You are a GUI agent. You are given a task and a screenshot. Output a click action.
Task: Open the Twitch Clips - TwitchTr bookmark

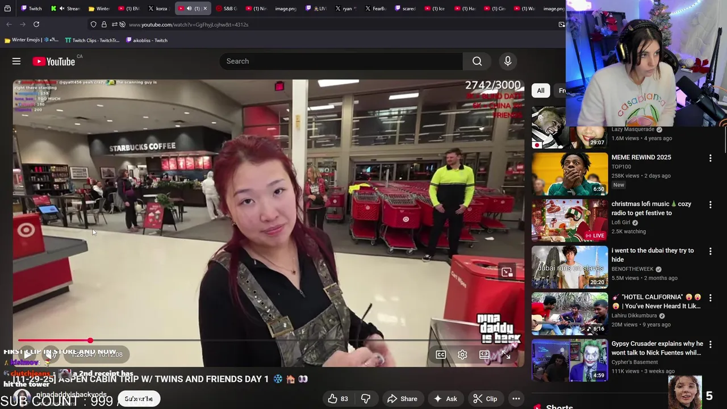click(92, 40)
